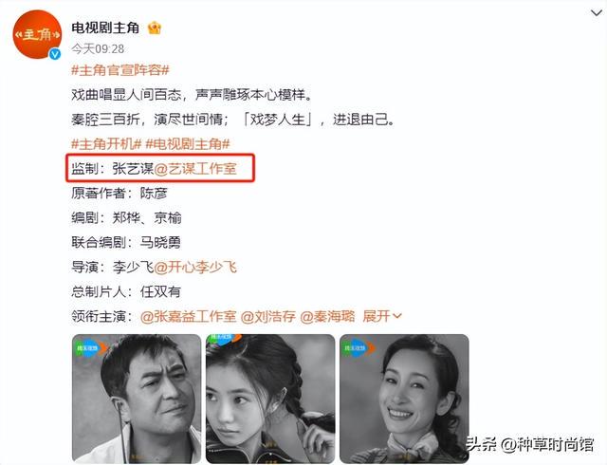Viewport: 607px width, 465px height.
Task: Open hashtag #主角开机#
Action: (x=106, y=144)
